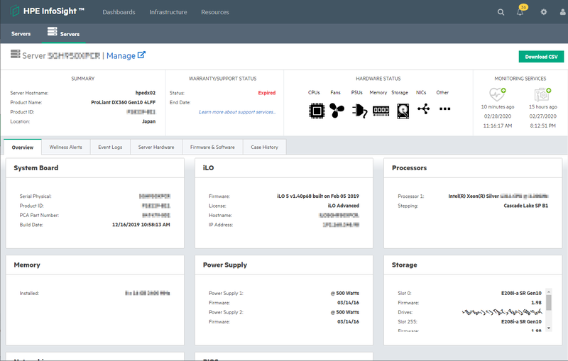Click the Download CSV button

point(541,57)
